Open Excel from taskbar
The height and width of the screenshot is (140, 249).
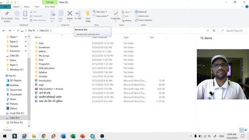click(73, 136)
